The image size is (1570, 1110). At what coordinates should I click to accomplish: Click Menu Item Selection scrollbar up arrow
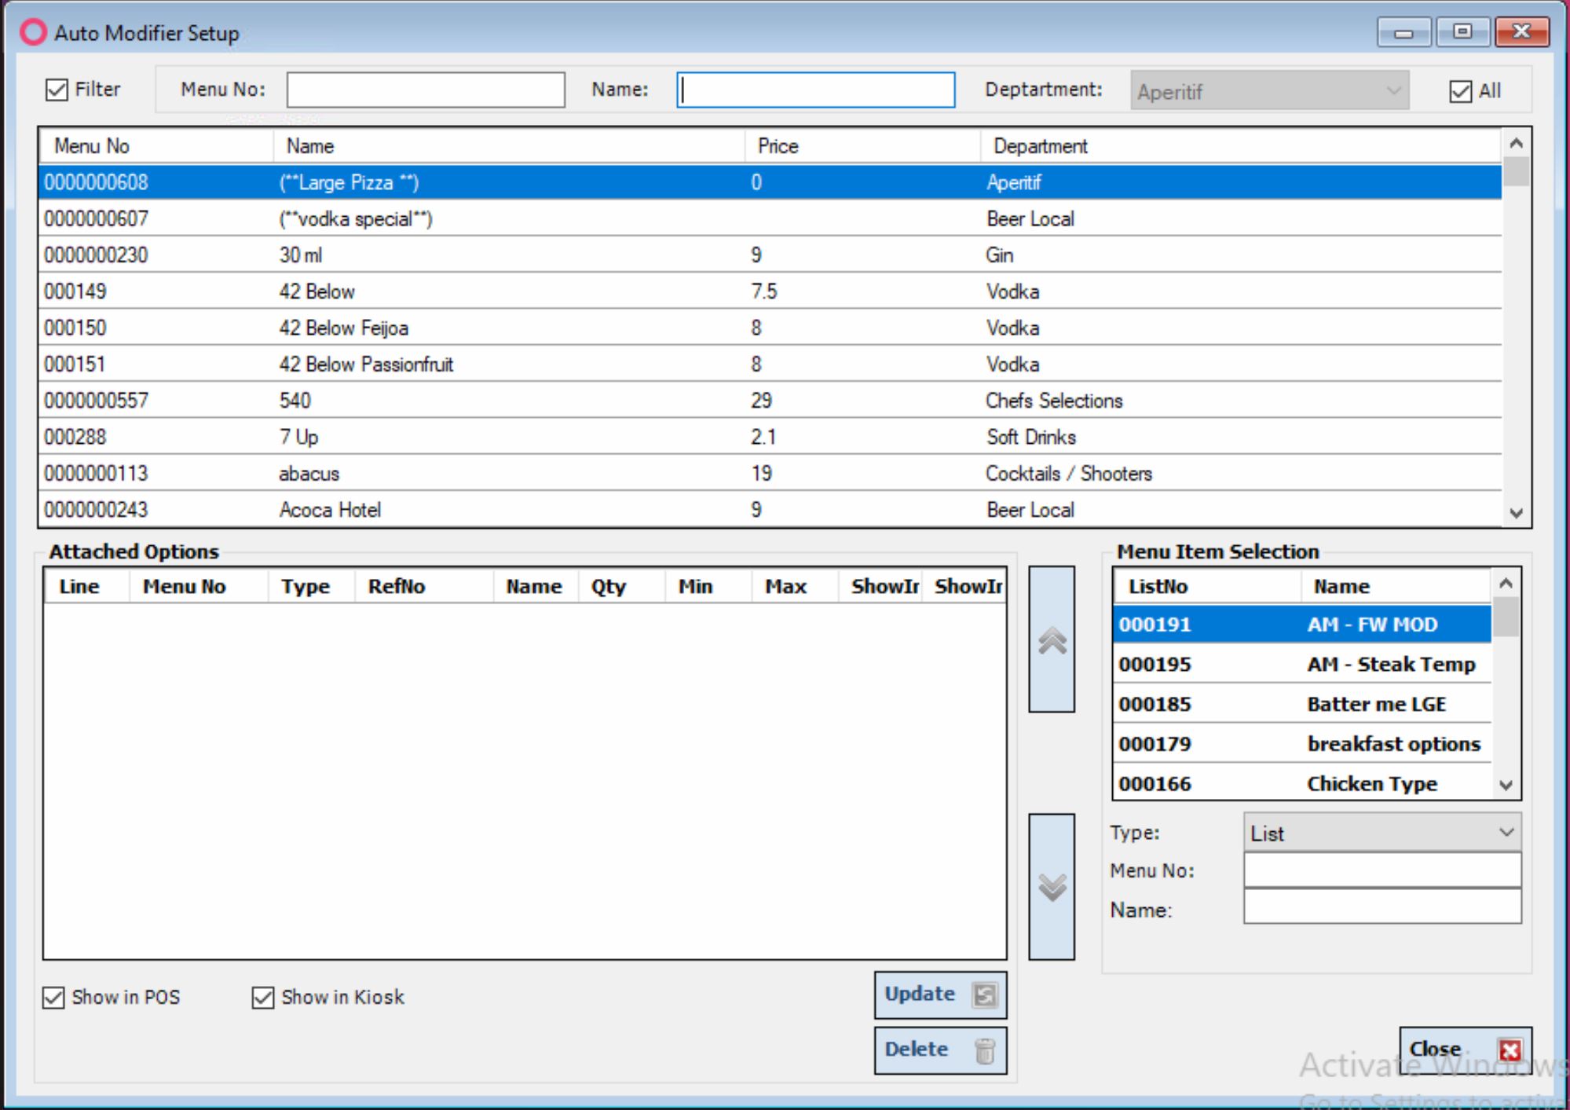point(1506,583)
